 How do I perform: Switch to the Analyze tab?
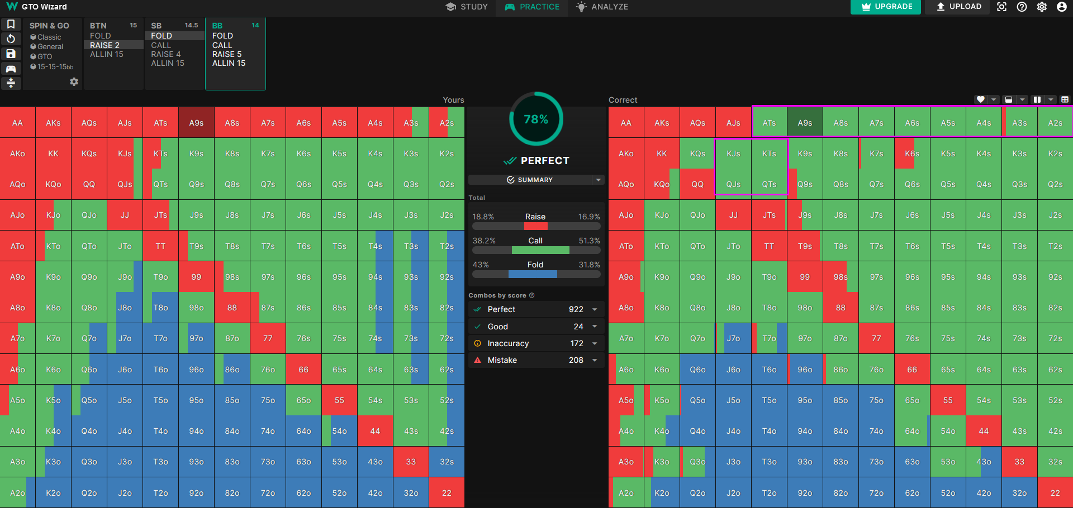pos(602,7)
